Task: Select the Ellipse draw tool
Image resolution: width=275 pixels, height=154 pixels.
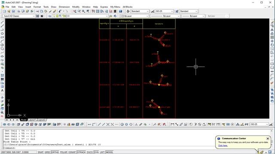Action: click(x=2, y=56)
